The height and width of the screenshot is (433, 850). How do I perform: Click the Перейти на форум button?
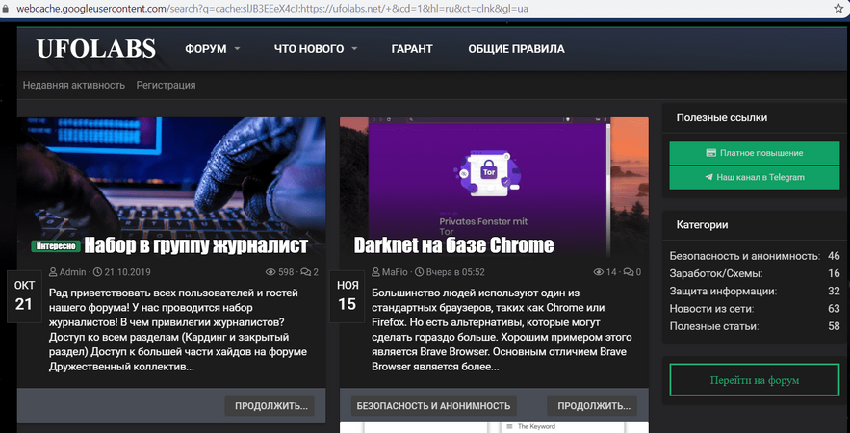pyautogui.click(x=755, y=380)
